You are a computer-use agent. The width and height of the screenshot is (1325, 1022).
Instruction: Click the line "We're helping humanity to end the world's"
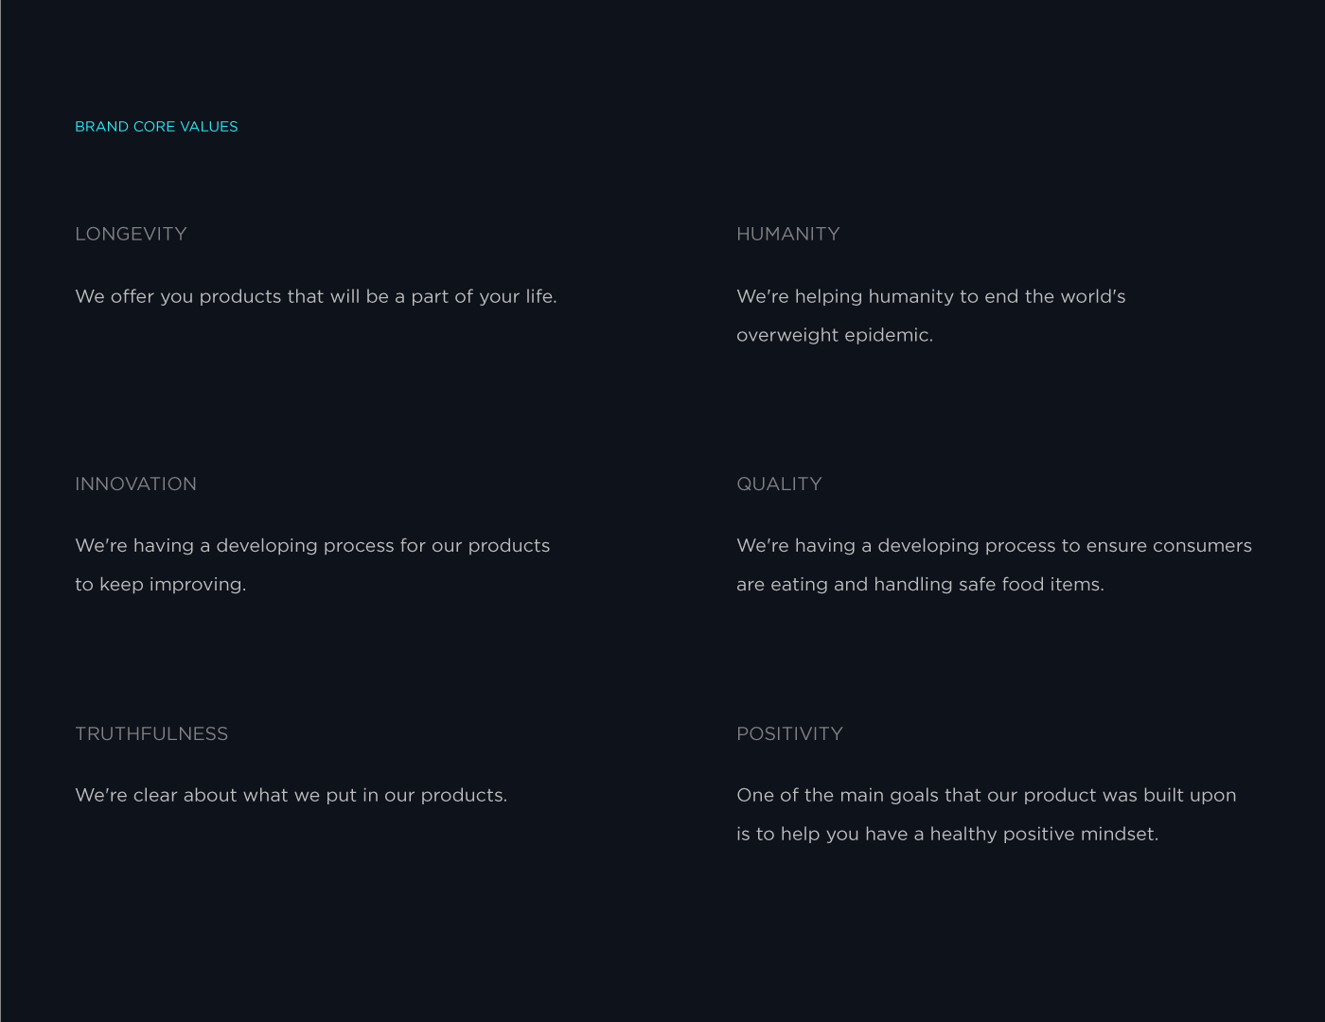coord(930,296)
